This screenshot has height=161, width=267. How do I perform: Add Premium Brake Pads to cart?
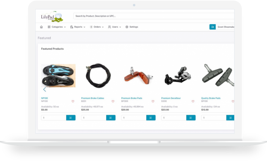[151, 118]
